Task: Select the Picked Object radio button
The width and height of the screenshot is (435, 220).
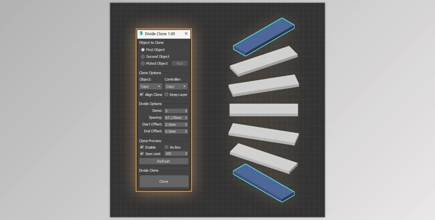Action: 143,64
